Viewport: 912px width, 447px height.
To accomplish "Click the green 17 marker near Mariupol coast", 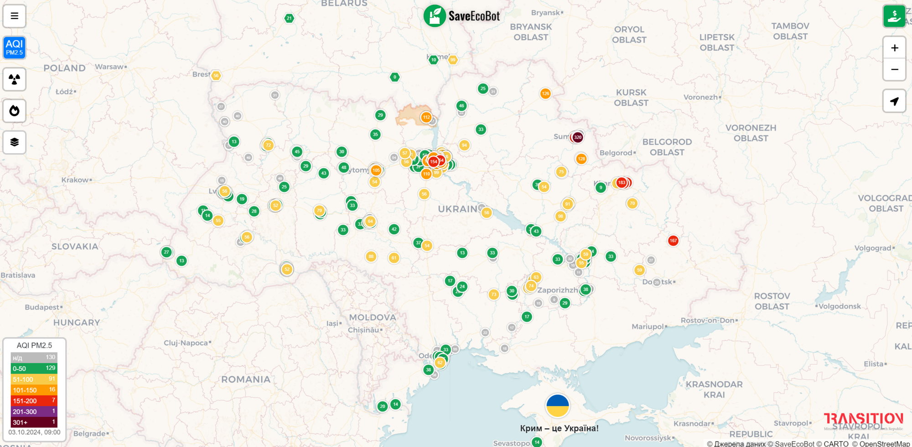I will [x=527, y=317].
